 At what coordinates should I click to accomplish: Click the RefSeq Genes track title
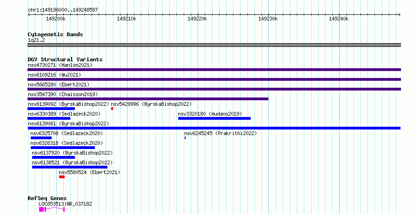[47, 199]
